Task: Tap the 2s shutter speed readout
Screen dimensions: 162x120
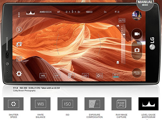Action: click(x=105, y=12)
